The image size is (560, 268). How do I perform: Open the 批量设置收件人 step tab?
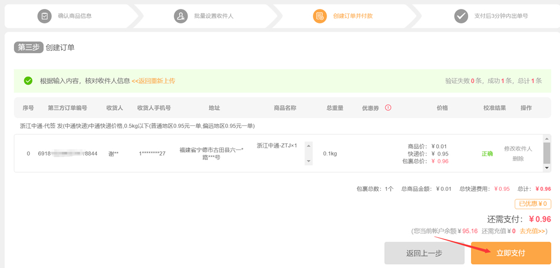tap(214, 16)
